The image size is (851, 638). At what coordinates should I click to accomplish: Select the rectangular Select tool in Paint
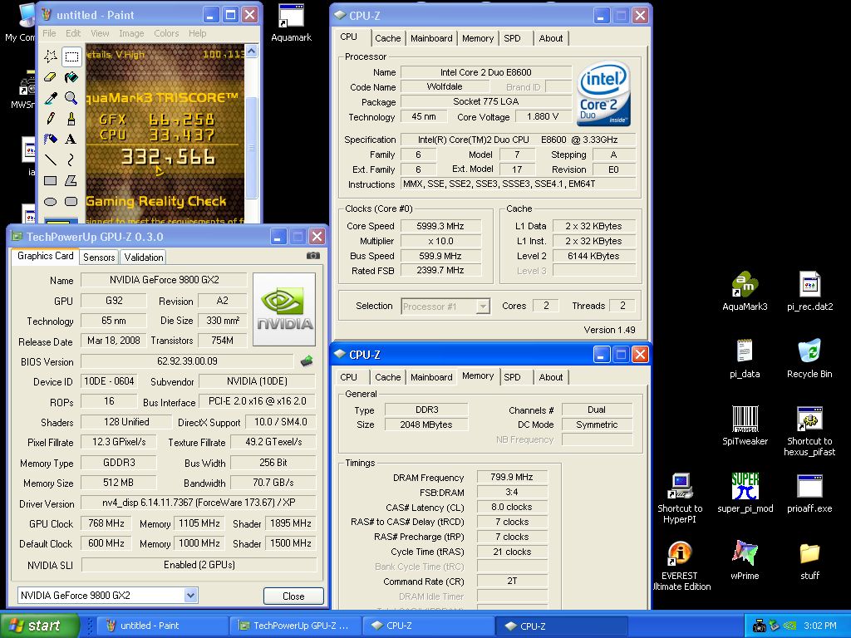click(71, 56)
